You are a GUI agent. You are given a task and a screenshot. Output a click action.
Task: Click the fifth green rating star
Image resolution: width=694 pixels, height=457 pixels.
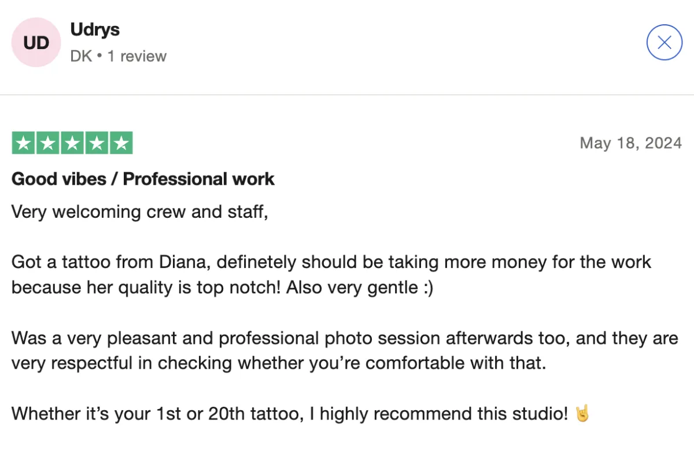point(121,143)
